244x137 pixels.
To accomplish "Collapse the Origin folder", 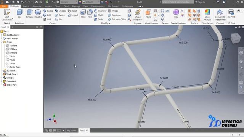I will click(x=2, y=42).
